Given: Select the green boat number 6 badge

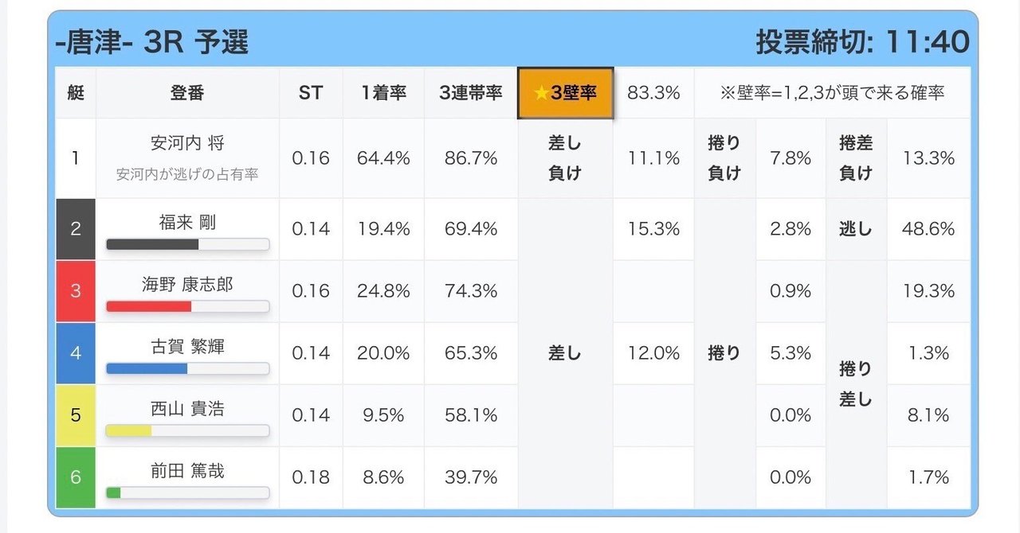Looking at the screenshot, I should pos(76,477).
